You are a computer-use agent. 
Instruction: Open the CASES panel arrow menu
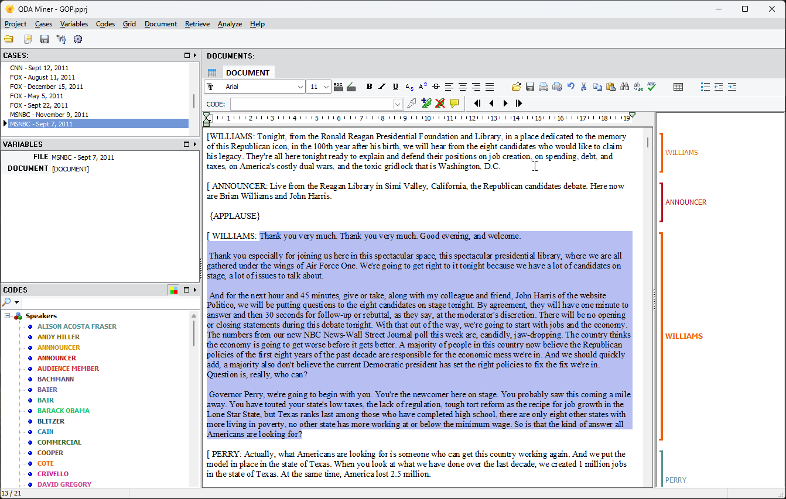tap(195, 56)
